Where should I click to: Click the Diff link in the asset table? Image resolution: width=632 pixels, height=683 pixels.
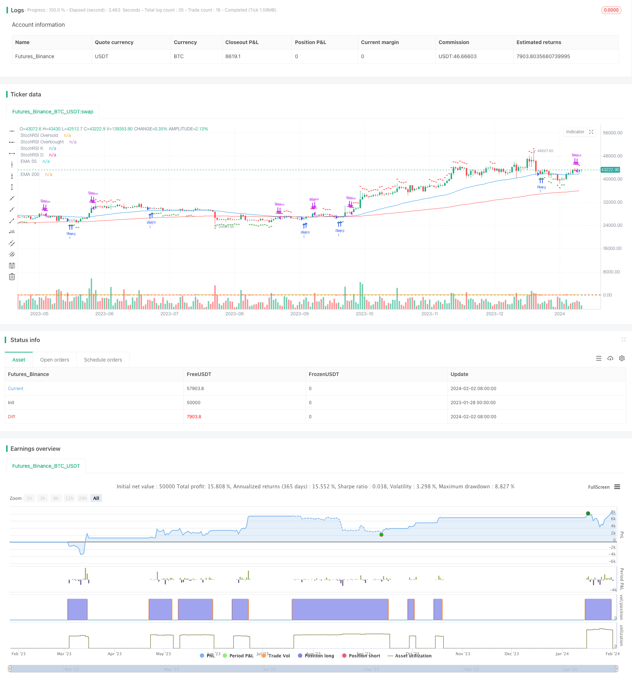(12, 416)
